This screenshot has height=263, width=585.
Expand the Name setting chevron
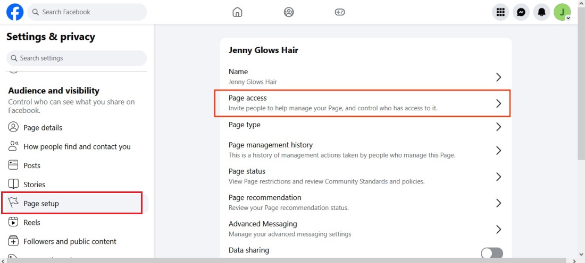tap(498, 77)
